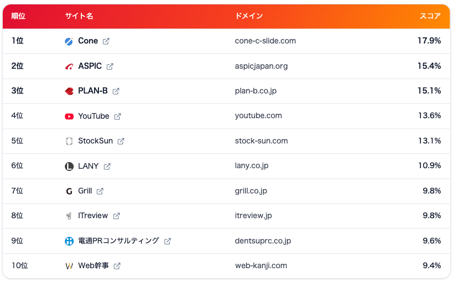Open the external link icon beside Grill
This screenshot has width=454, height=283.
pos(100,191)
